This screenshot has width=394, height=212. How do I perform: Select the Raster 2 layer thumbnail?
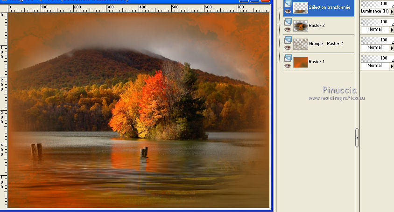[x=301, y=26]
